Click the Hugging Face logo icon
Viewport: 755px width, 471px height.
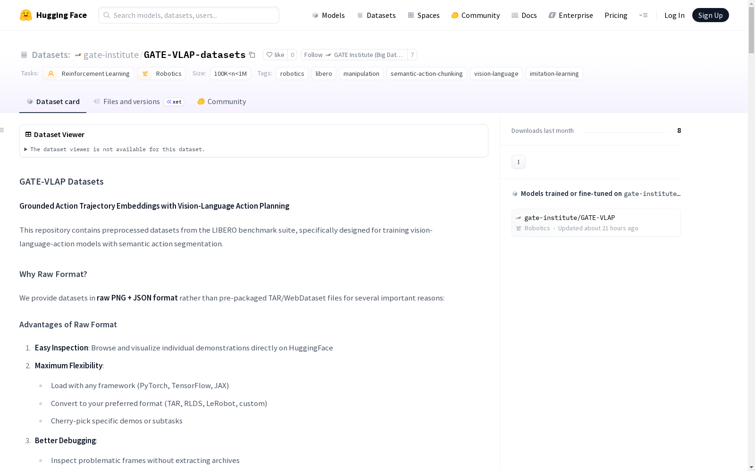point(26,15)
